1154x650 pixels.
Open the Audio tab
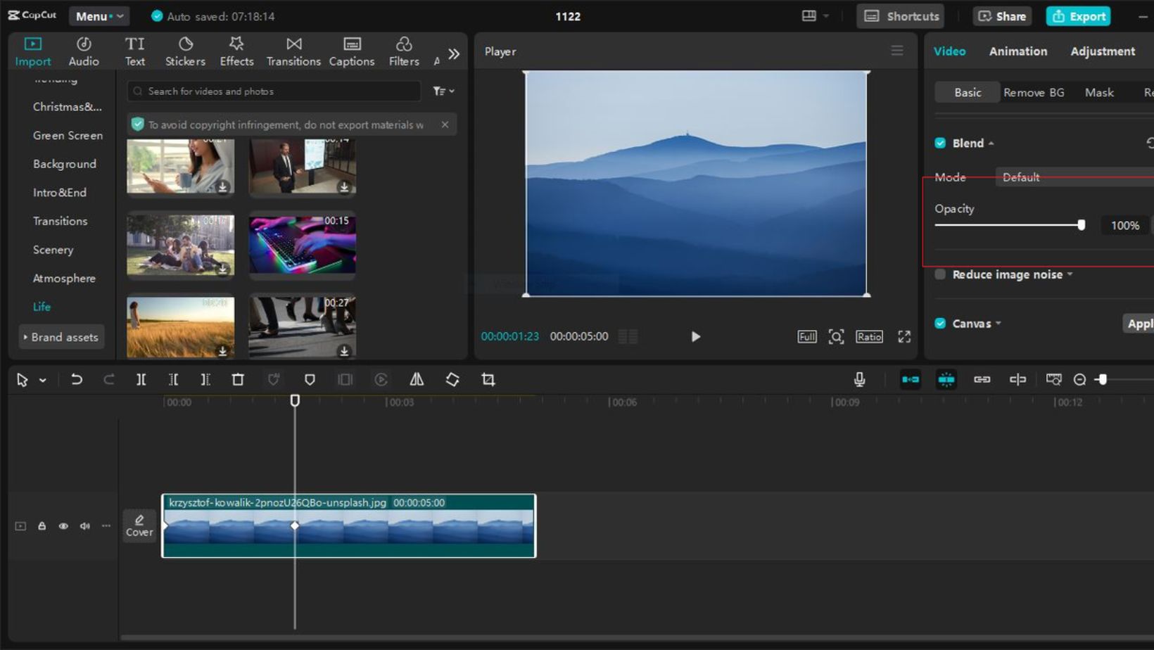coord(84,52)
